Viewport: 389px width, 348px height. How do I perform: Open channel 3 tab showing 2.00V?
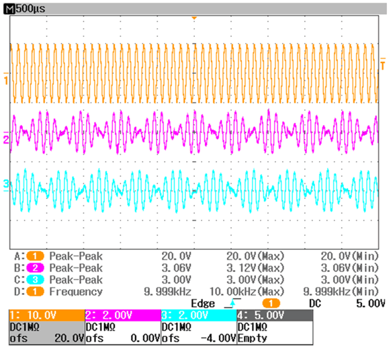click(199, 316)
